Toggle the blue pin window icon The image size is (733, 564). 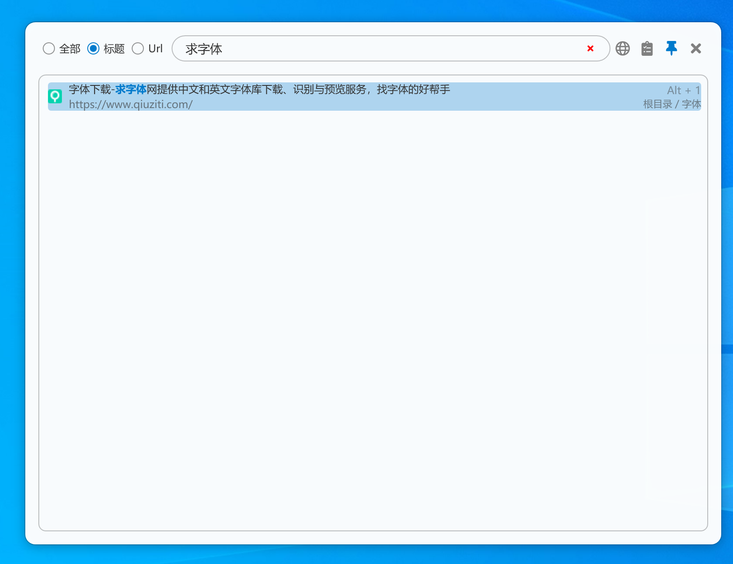(x=671, y=48)
